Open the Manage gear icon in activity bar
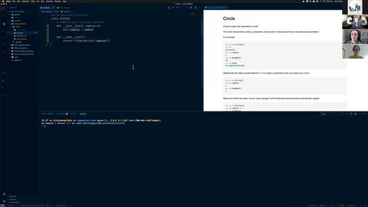The width and height of the screenshot is (368, 207). [x=3, y=201]
